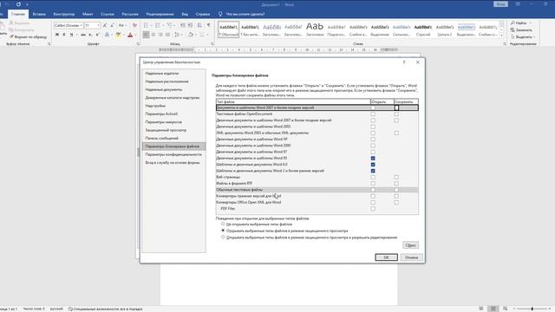This screenshot has height=312, width=555.
Task: Click Format Painter (Формат по образцу)
Action: (x=29, y=36)
